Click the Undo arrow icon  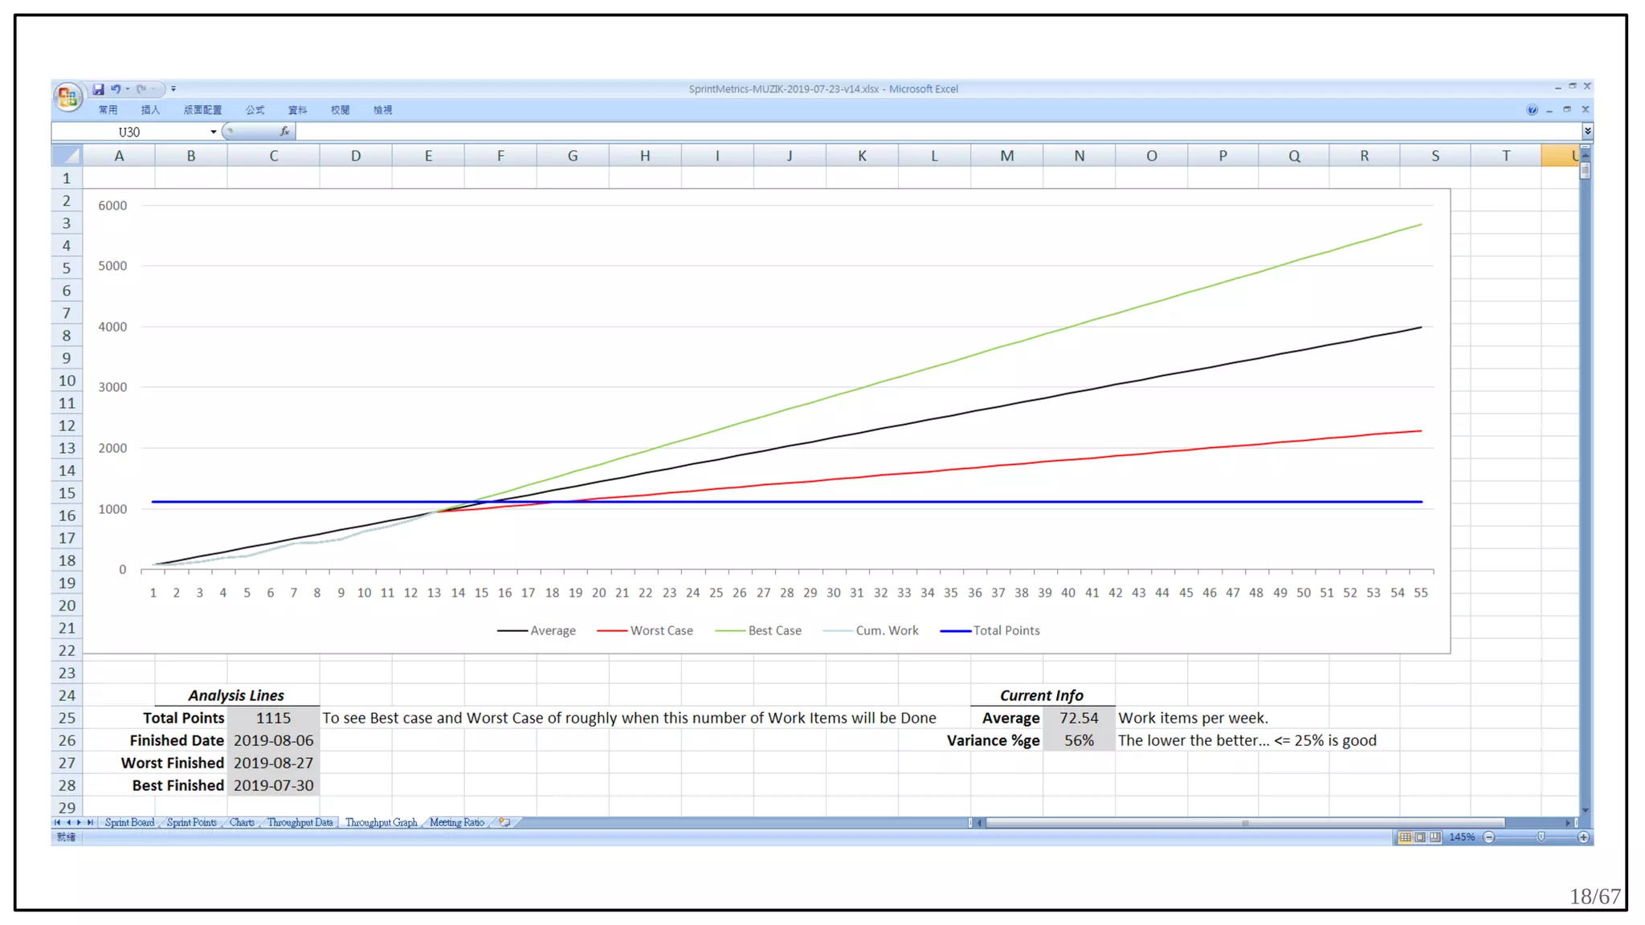point(116,89)
